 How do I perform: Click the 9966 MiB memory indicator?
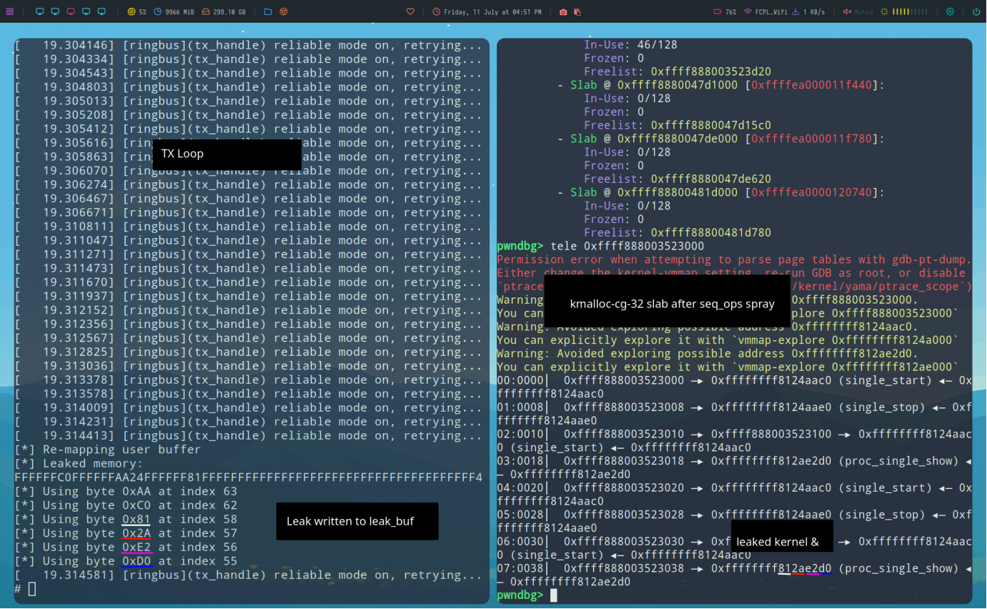tap(174, 12)
